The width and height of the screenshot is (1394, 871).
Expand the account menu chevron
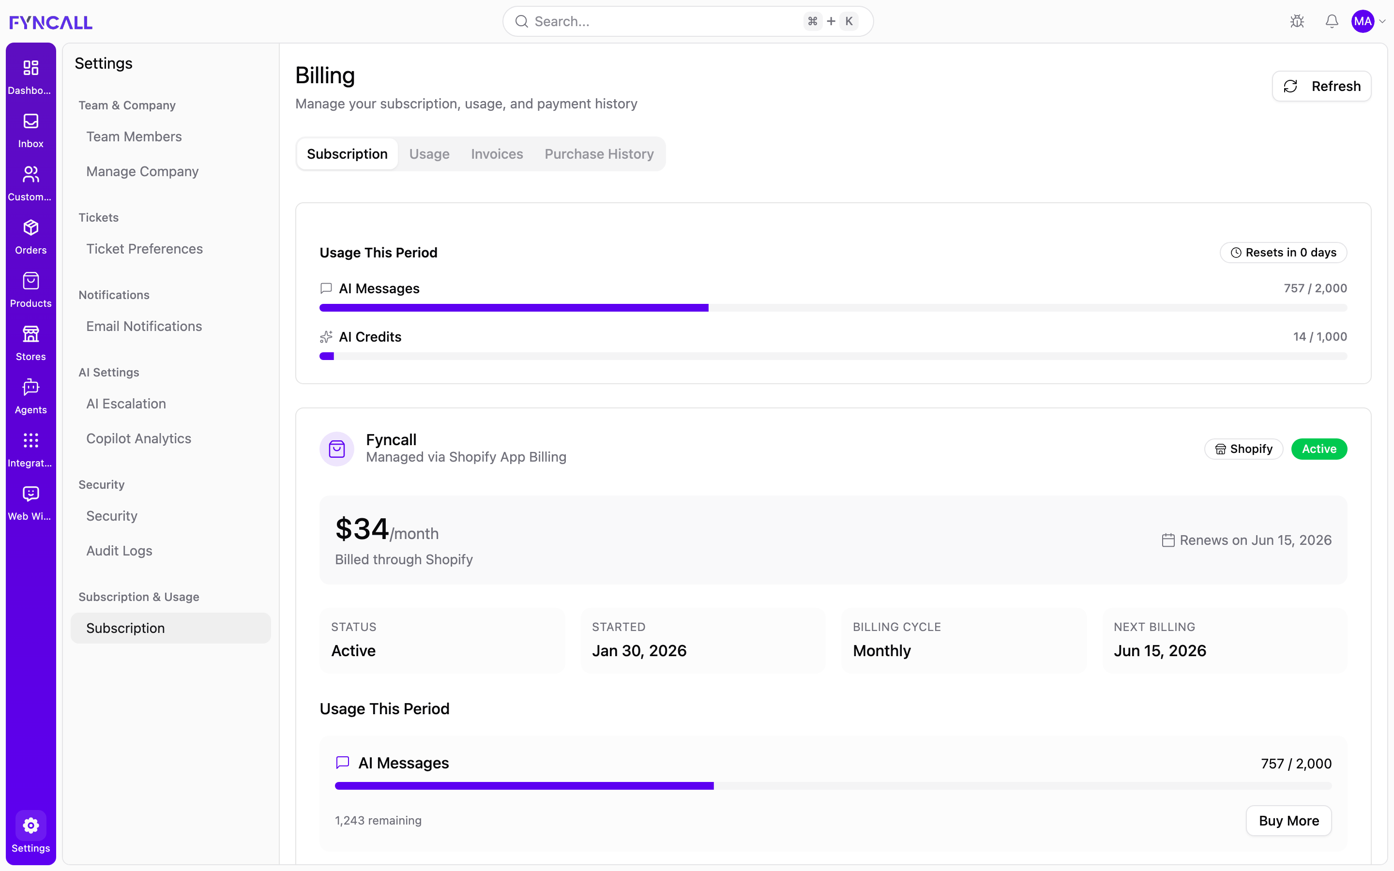(1382, 22)
